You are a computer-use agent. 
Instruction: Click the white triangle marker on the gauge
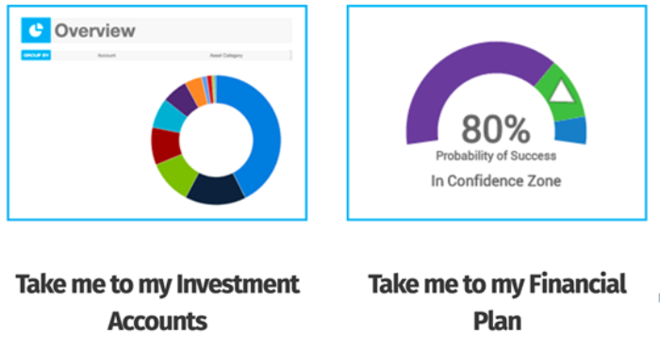click(562, 92)
